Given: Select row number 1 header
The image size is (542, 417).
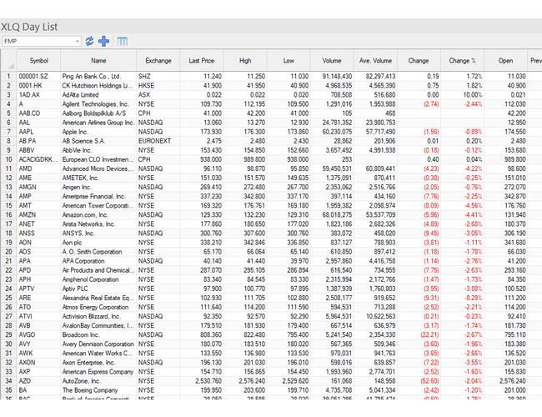Looking at the screenshot, I should tap(8, 77).
